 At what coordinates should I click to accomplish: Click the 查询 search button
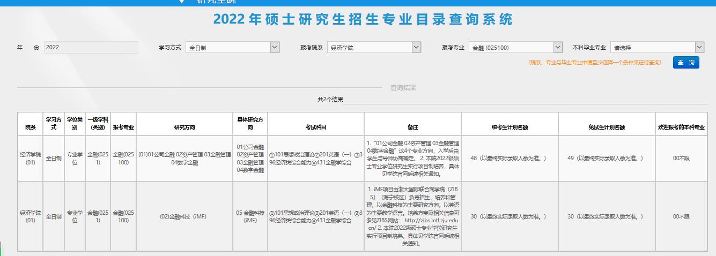tap(686, 63)
